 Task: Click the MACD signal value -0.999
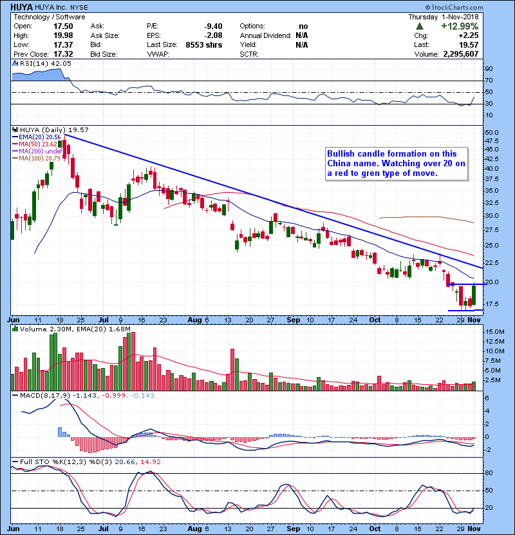114,396
